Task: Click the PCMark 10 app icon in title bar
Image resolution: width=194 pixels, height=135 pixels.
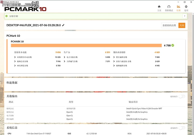Action: (x=2, y=2)
